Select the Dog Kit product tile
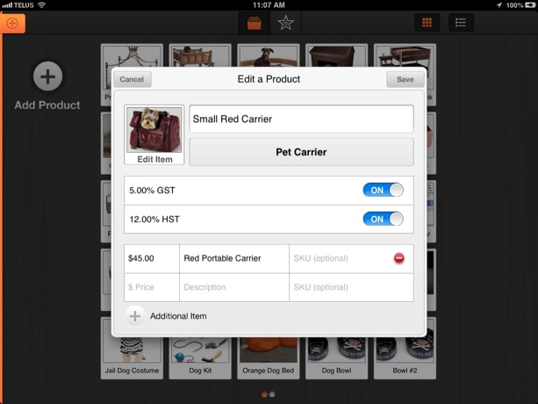This screenshot has height=404, width=538. point(200,358)
